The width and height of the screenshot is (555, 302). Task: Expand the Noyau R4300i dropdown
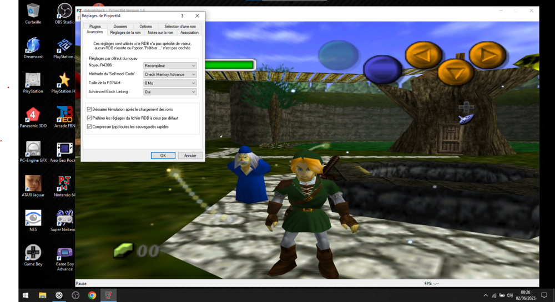[x=170, y=65]
